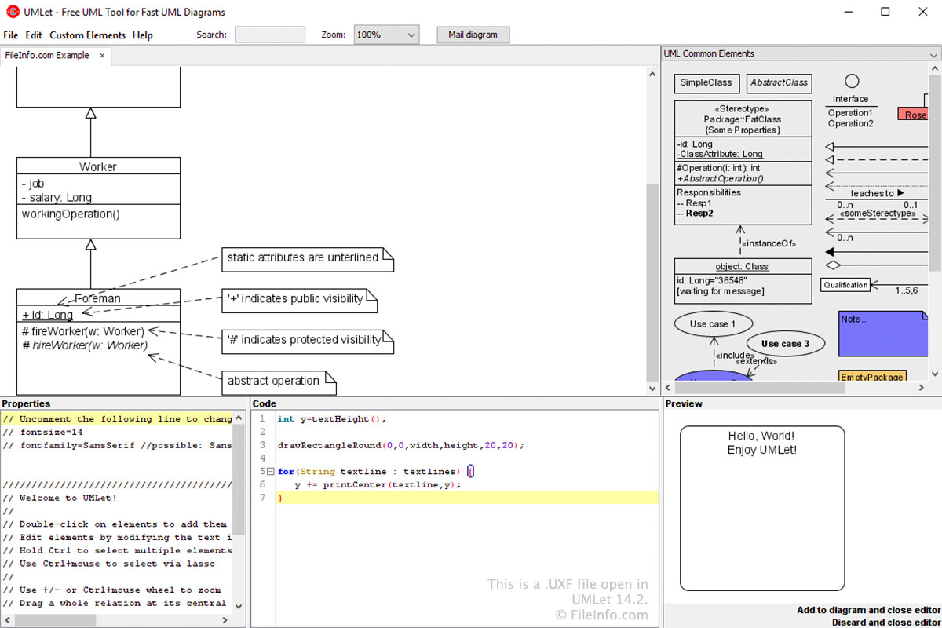Select the Worker class in diagram
The height and width of the screenshot is (628, 942).
(x=98, y=198)
